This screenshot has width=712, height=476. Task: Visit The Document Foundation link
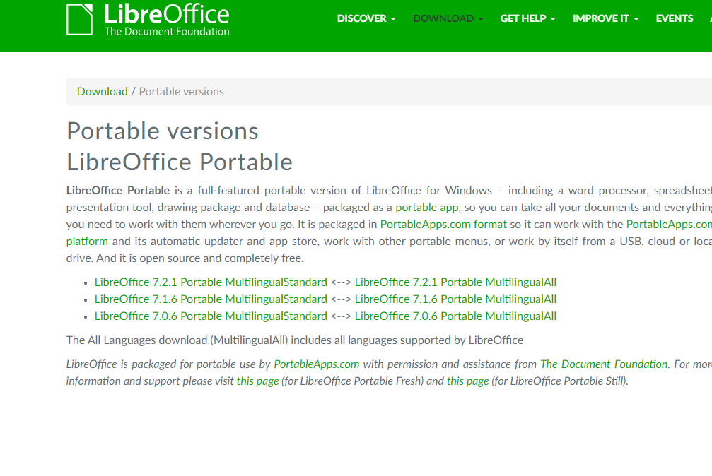pos(604,364)
